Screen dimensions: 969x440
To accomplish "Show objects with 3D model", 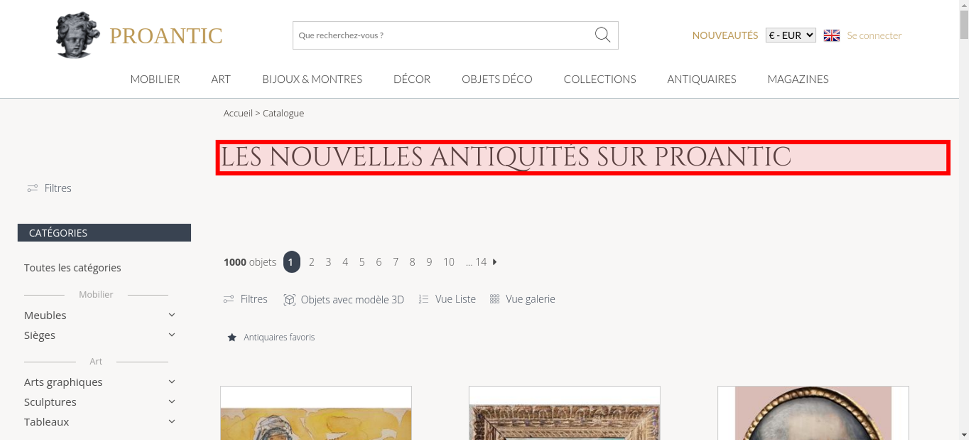I will tap(344, 299).
